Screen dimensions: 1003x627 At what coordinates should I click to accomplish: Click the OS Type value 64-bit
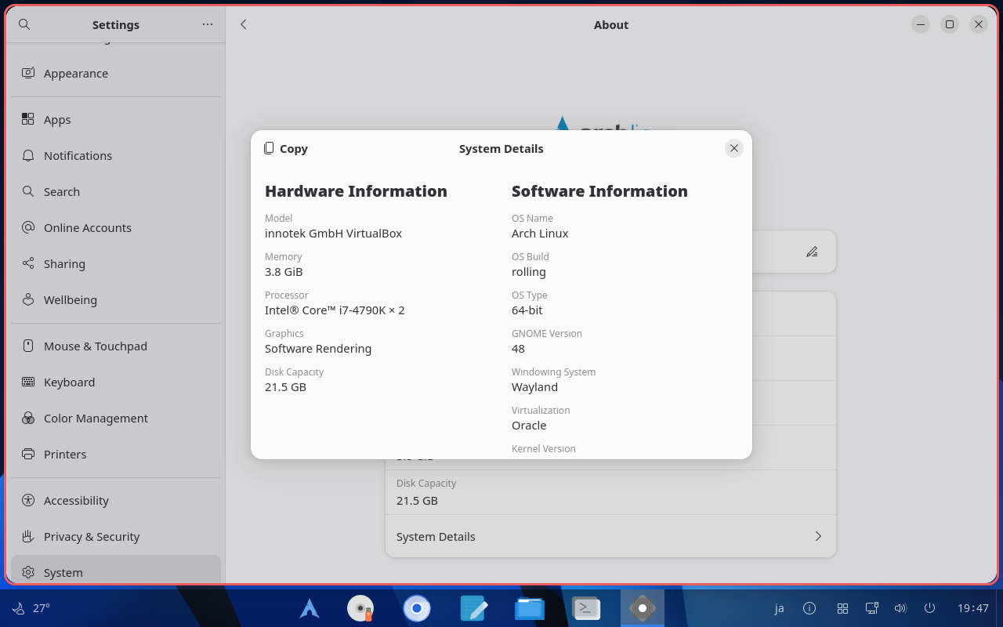click(x=527, y=310)
